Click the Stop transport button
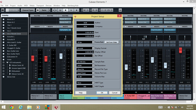196x110 pixels. tap(66, 10)
